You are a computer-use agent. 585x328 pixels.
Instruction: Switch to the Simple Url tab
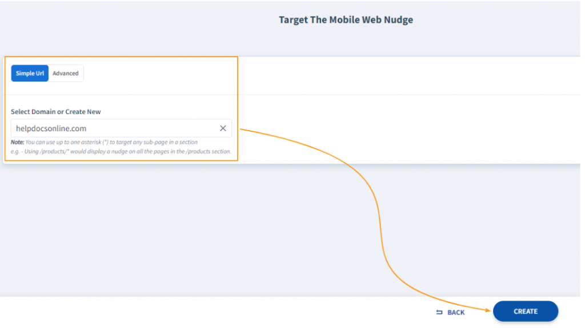pyautogui.click(x=30, y=74)
